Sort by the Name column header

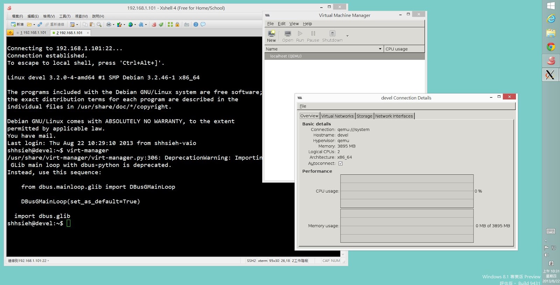click(x=324, y=49)
